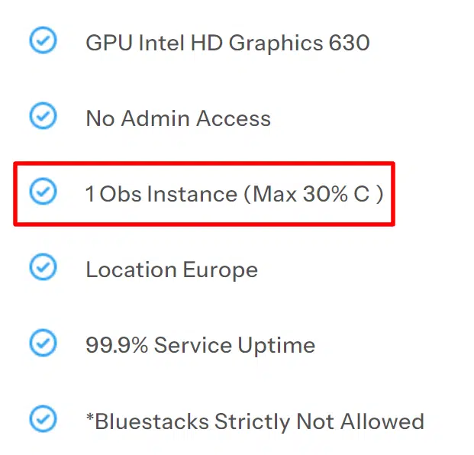Select the No Admin Access feature text

coord(178,118)
